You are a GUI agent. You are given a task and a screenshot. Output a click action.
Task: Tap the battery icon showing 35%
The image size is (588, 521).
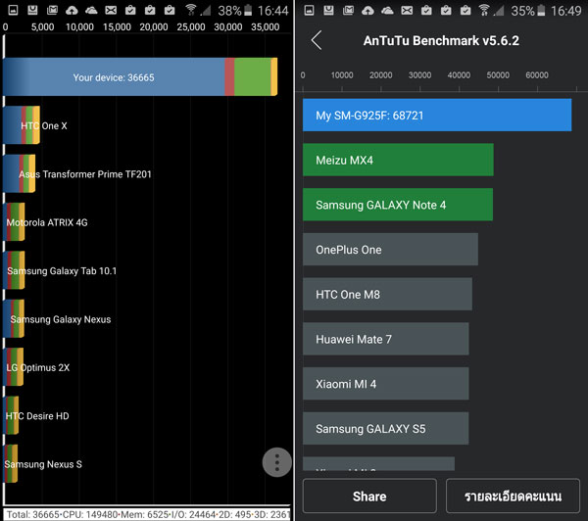point(542,11)
